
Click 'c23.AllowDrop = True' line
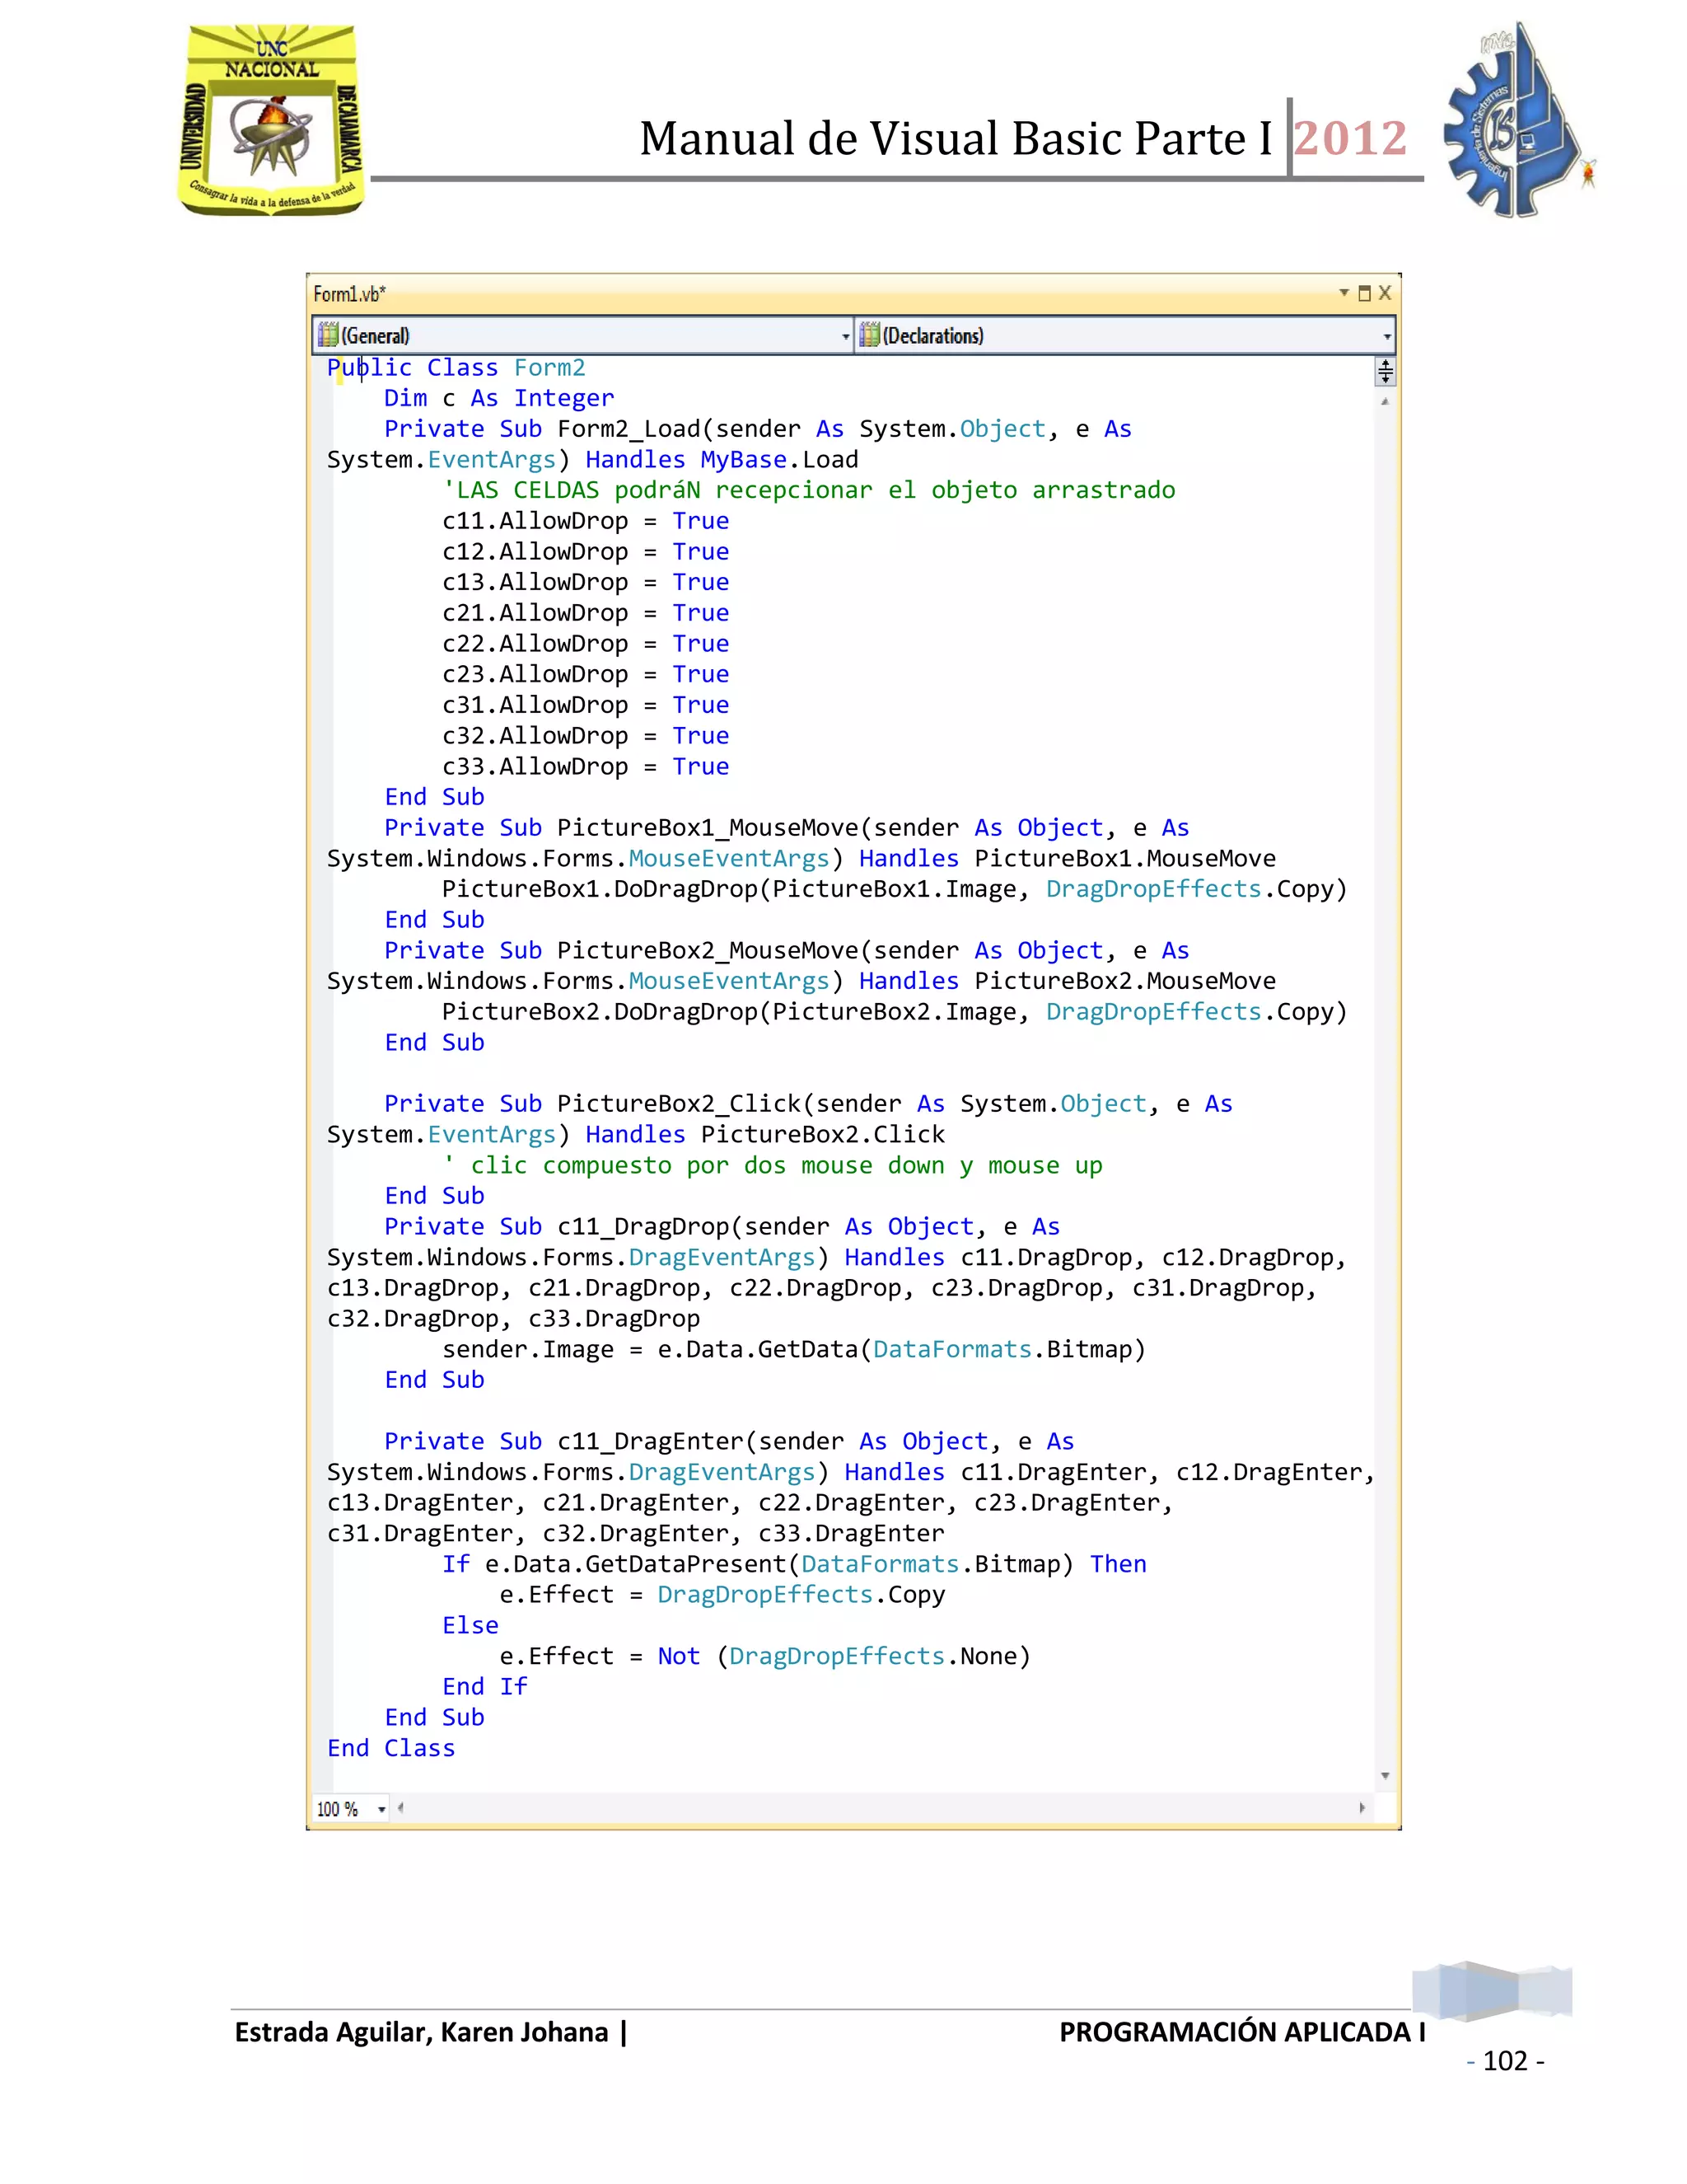[586, 674]
